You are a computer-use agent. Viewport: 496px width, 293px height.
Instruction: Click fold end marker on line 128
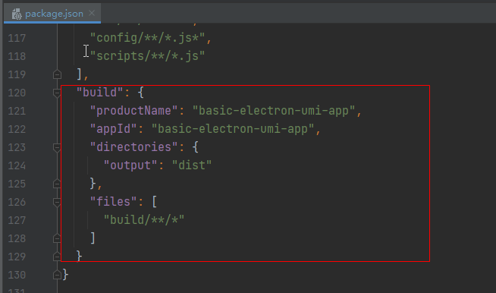click(x=57, y=238)
